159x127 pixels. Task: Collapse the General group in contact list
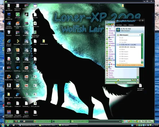pos(107,27)
